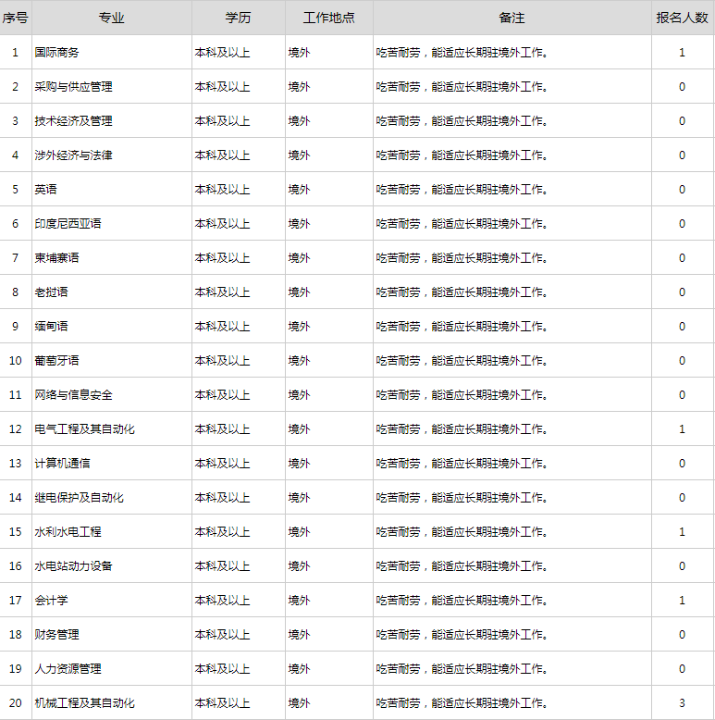
Task: Click the 学历 column header
Action: click(238, 18)
